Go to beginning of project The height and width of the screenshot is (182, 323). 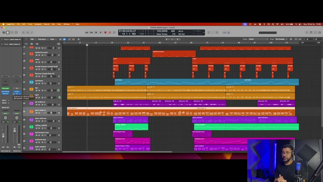click(96, 32)
